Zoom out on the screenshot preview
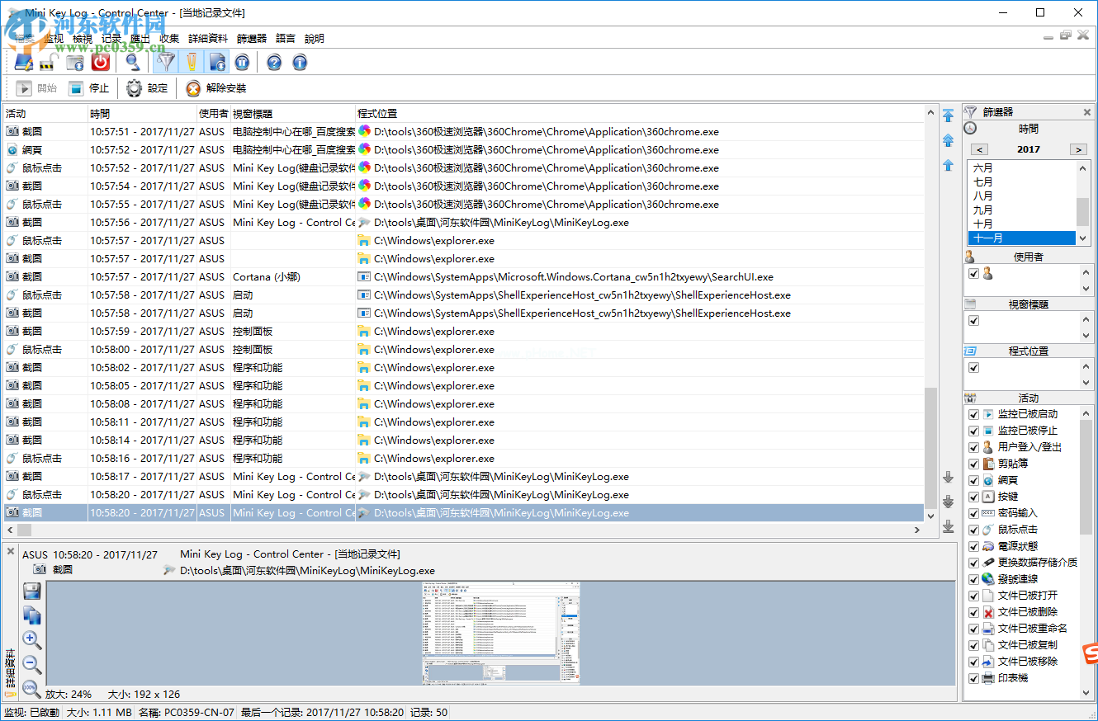This screenshot has width=1098, height=721. (32, 664)
